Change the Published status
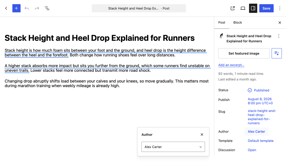286x164 pixels. pos(259,90)
